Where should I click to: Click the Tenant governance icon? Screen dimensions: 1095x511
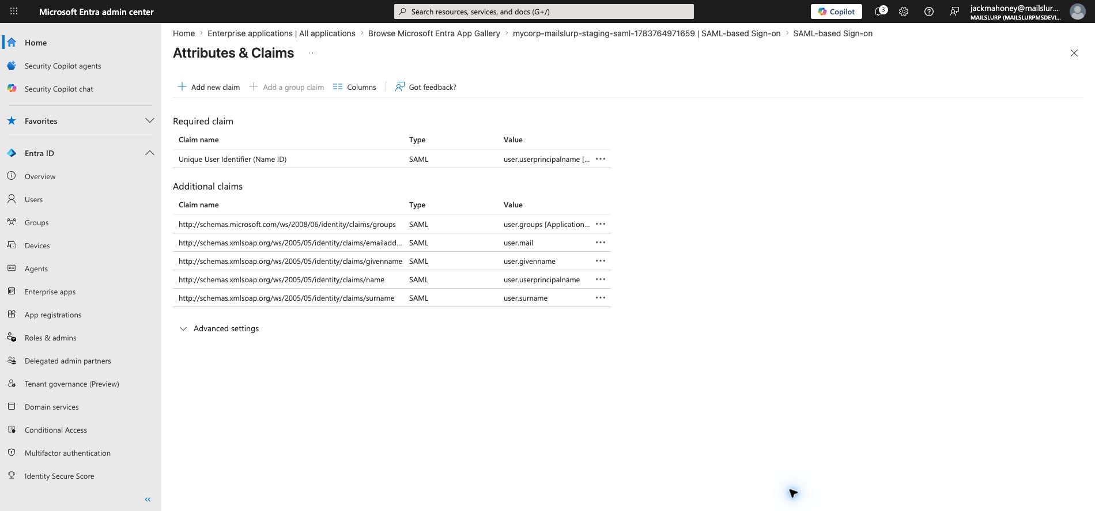(x=12, y=384)
